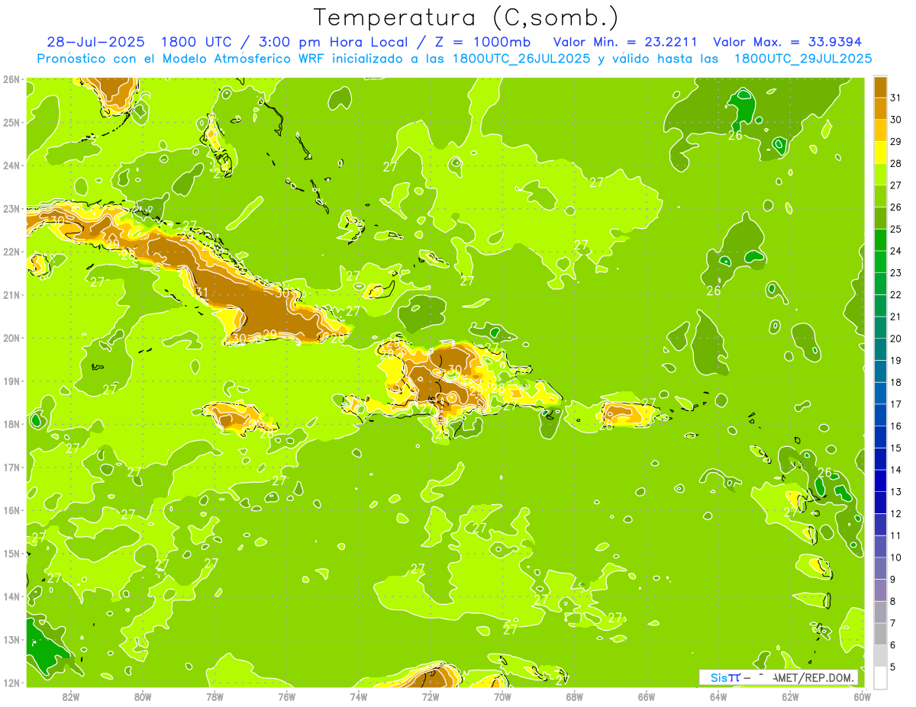Click the 64W longitude axis label
This screenshot has width=916, height=707.
click(718, 697)
